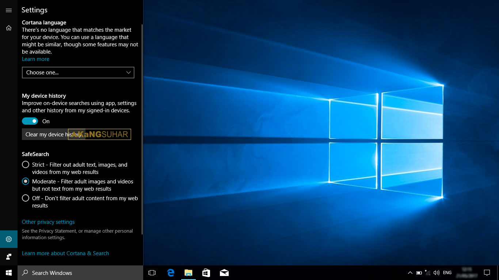Screen dimensions: 499x280
Task: Open the volume control in the tray
Action: coord(436,273)
